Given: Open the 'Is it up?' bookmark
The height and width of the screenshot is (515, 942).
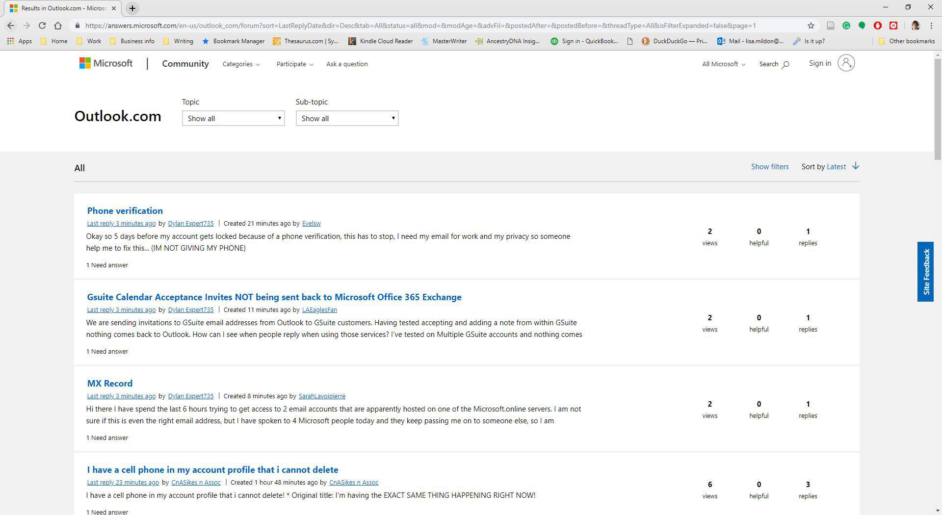Looking at the screenshot, I should (809, 41).
